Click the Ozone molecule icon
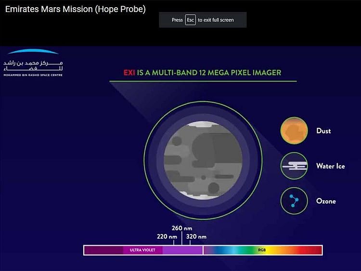This screenshot has height=271, width=361. 294,201
